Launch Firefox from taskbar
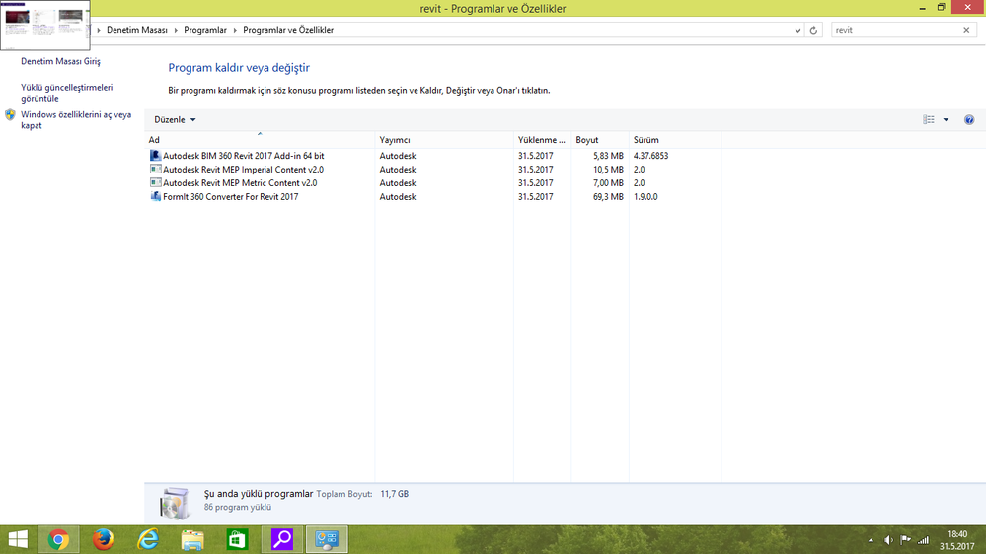986x554 pixels. 103,539
